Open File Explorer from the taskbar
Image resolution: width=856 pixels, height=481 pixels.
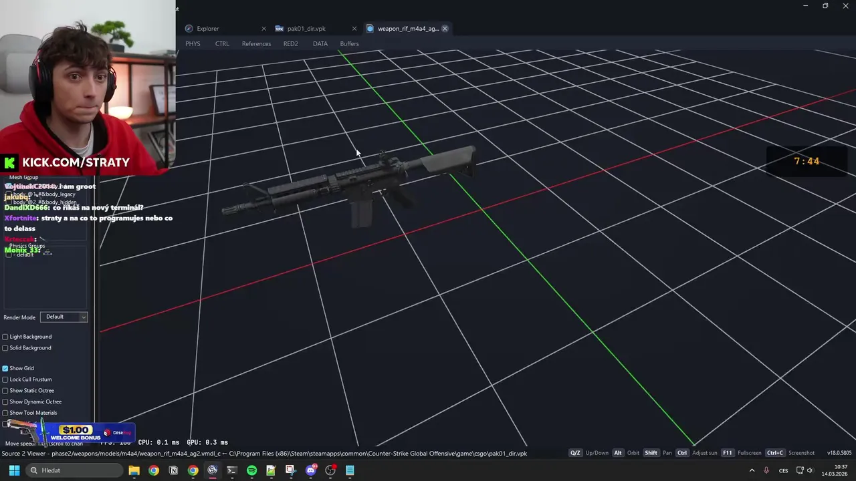134,470
